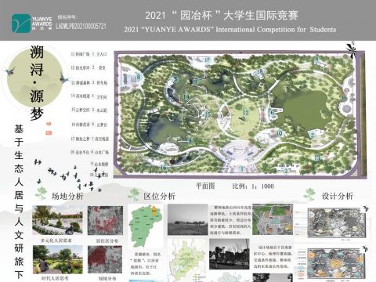Click map marker 3 near bottom parking
The width and height of the screenshot is (376, 282).
pos(286,171)
